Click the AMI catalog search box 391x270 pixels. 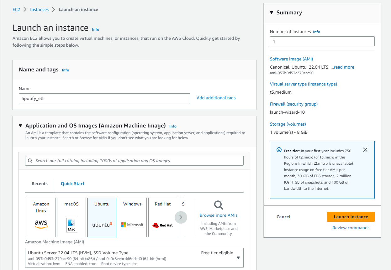[x=134, y=161]
